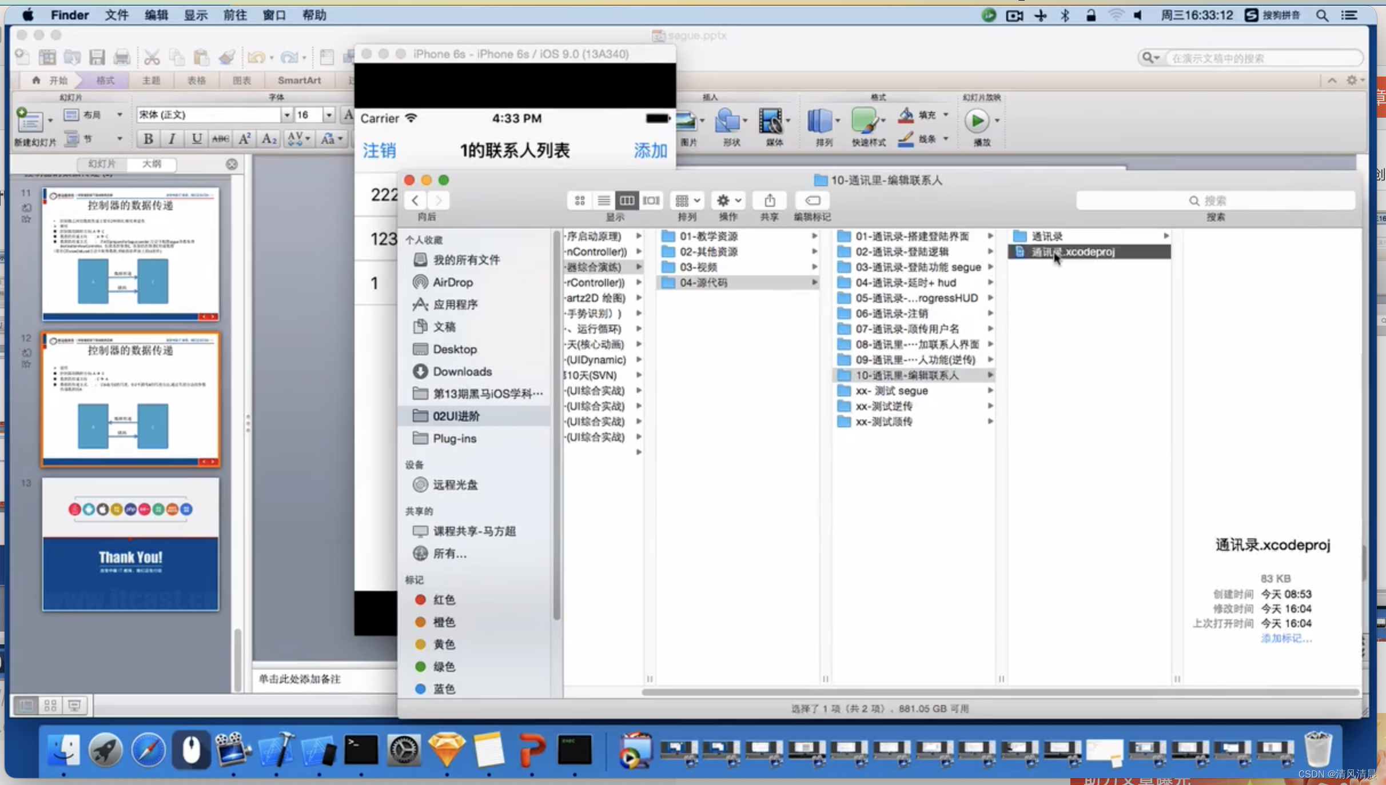Switch Finder to icon view
Viewport: 1386px width, 785px height.
pyautogui.click(x=580, y=201)
